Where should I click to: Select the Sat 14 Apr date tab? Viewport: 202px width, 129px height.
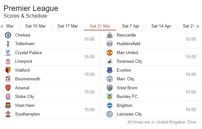click(161, 26)
